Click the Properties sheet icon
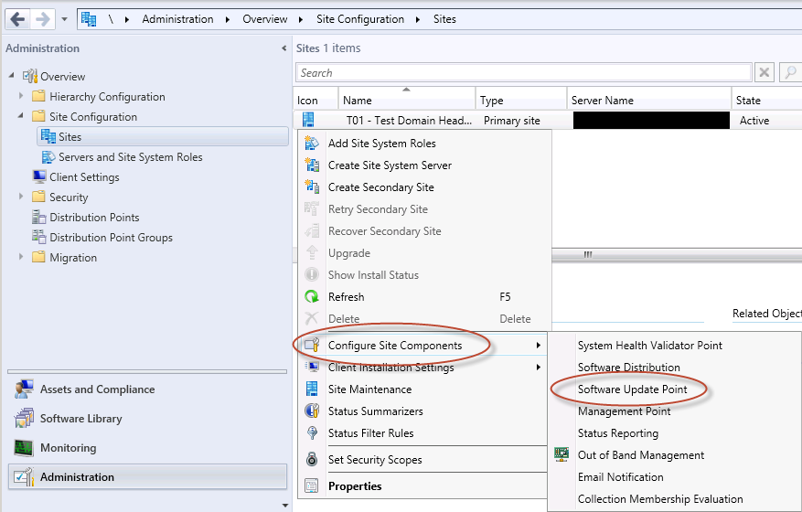This screenshot has width=802, height=512. click(312, 485)
